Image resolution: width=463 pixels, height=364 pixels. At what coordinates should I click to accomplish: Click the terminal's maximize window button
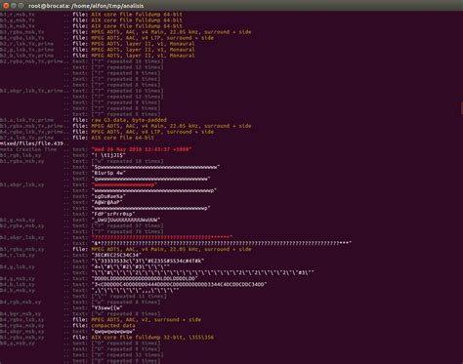pyautogui.click(x=21, y=6)
